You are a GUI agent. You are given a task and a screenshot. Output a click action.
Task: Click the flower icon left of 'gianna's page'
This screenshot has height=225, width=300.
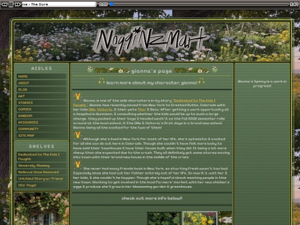pyautogui.click(x=90, y=69)
